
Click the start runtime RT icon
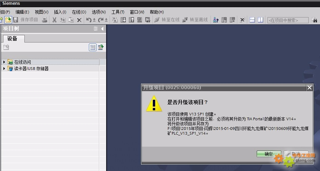[x=148, y=20]
